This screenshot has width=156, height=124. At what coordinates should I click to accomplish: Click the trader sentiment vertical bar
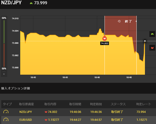click(4, 43)
